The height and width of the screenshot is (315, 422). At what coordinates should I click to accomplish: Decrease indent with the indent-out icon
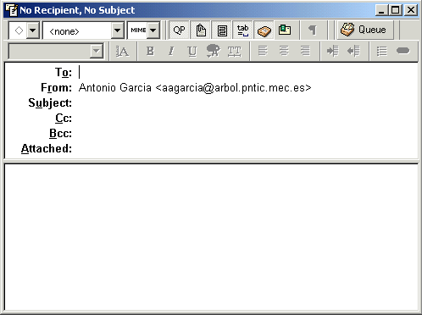click(x=353, y=51)
